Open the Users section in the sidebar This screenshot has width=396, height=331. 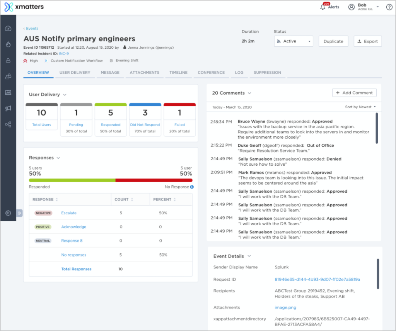(x=8, y=60)
